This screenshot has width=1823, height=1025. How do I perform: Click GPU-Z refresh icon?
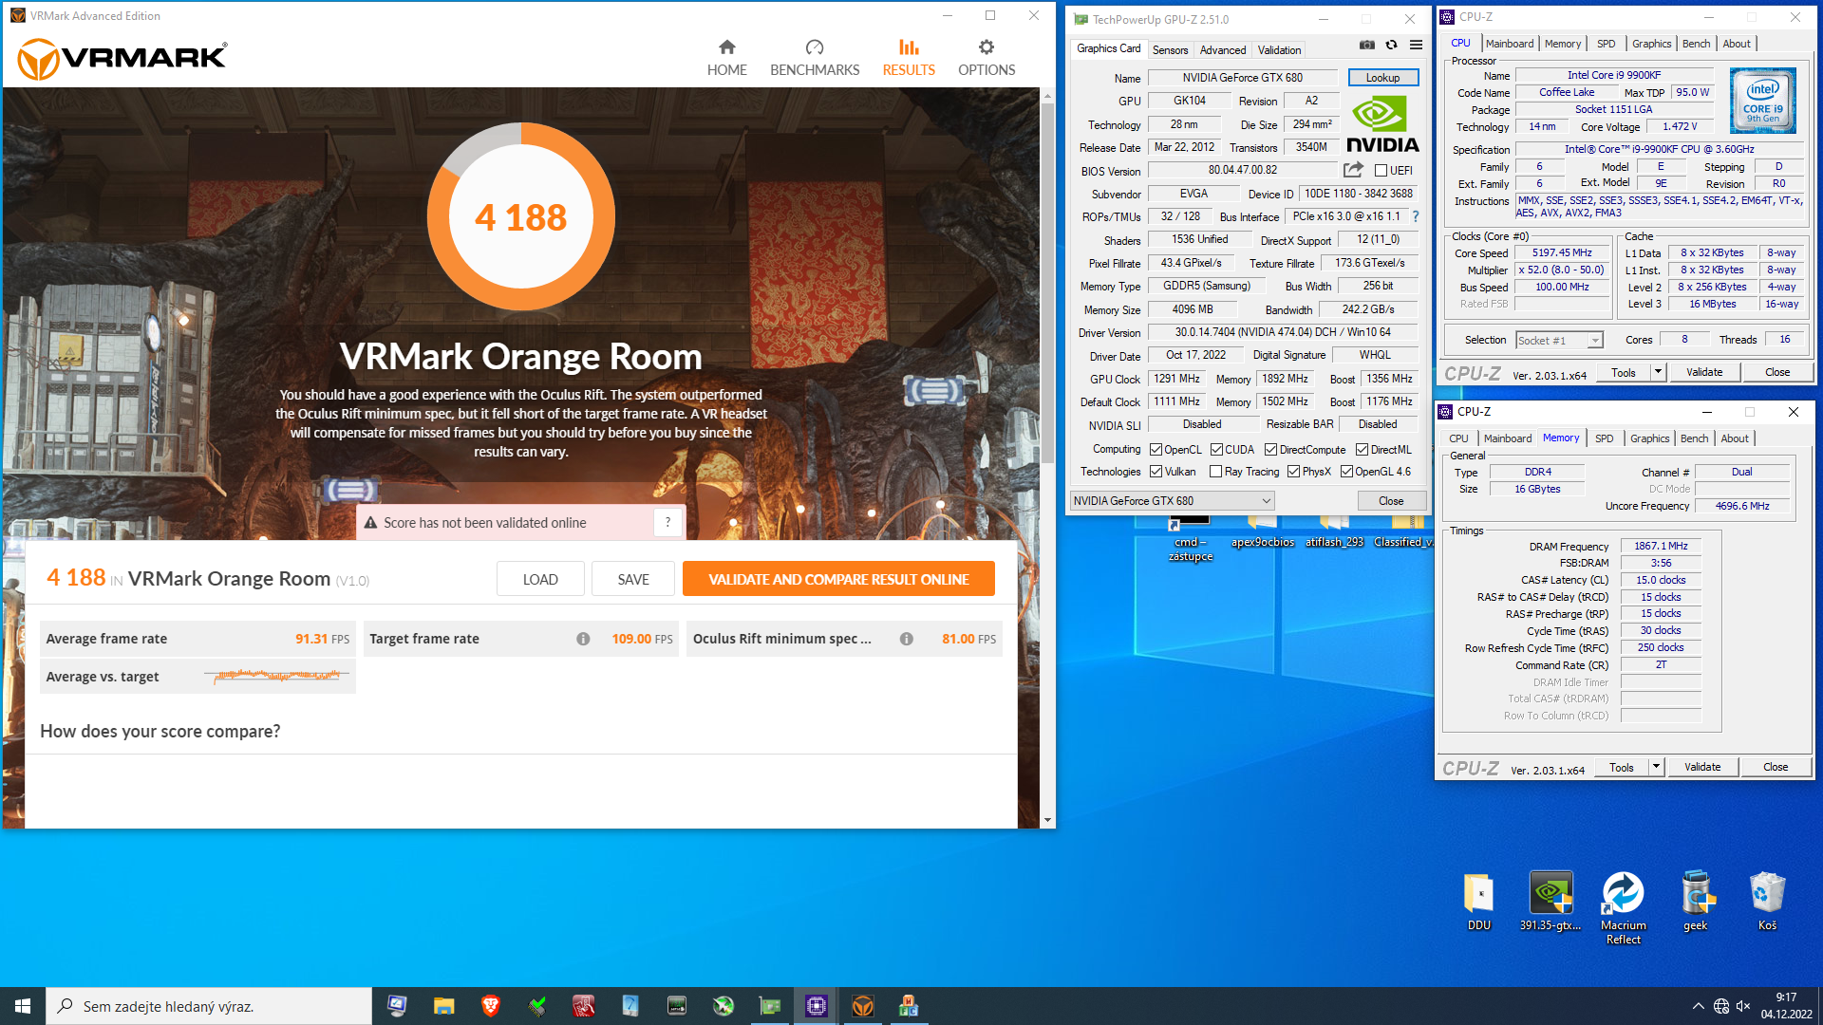1391,46
